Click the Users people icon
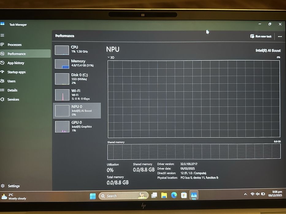 [x=2, y=81]
